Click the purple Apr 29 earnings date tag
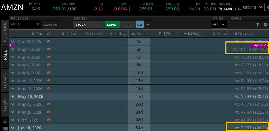 pos(259,45)
